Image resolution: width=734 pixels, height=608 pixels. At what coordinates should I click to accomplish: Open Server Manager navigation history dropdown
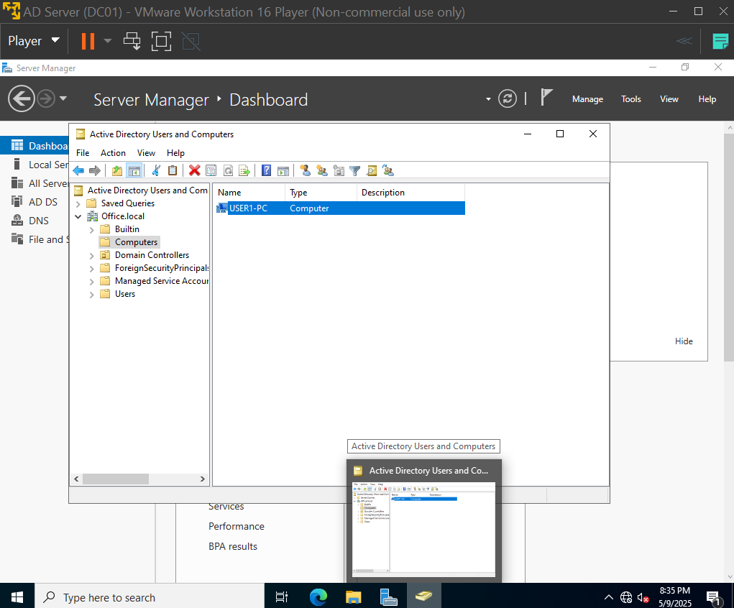coord(63,98)
